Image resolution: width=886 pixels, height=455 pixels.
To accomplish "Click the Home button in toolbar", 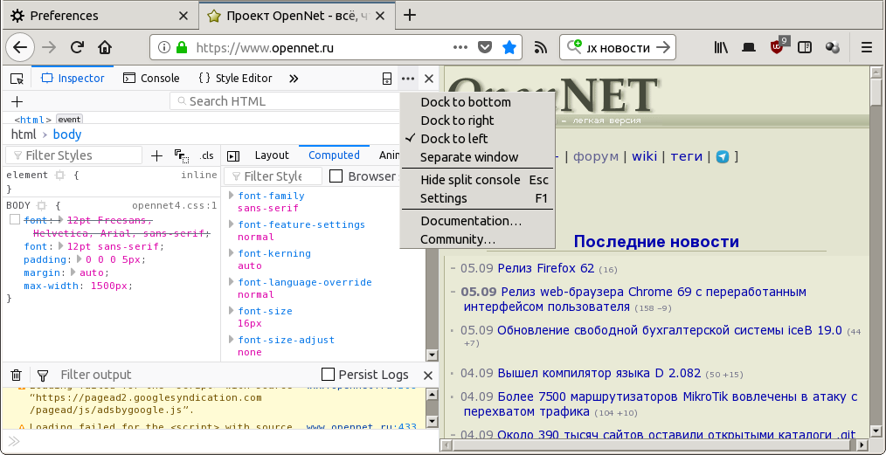I will click(105, 47).
